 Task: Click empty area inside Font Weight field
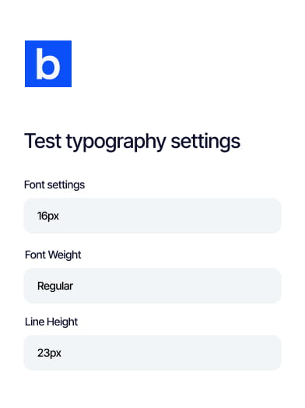click(177, 286)
